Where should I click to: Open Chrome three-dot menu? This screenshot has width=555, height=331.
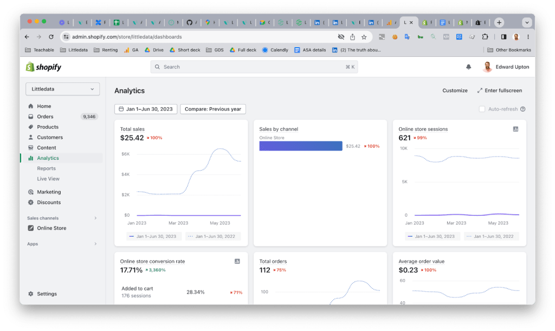point(528,37)
